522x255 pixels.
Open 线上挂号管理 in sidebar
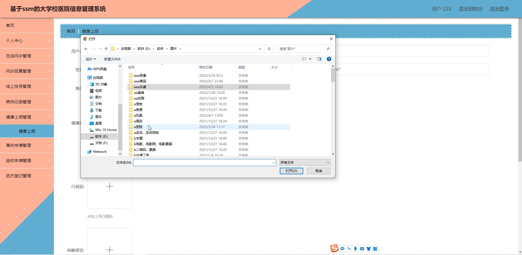click(27, 86)
